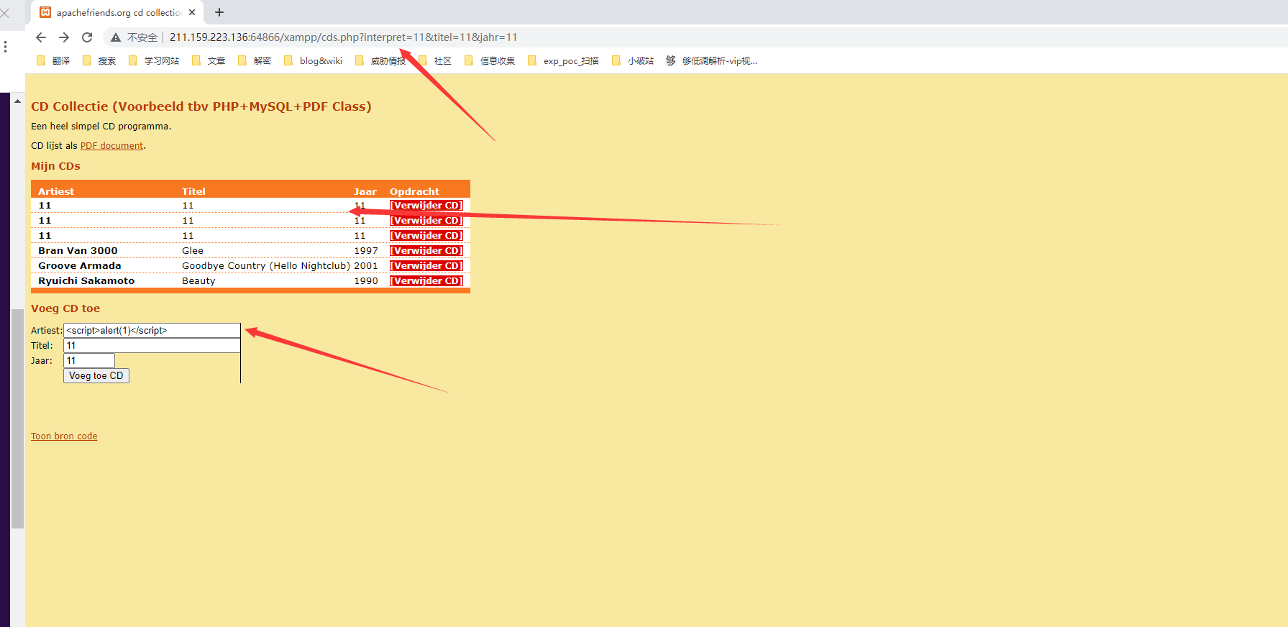Open the 够低调解析-vip视 bookmark

coord(711,61)
